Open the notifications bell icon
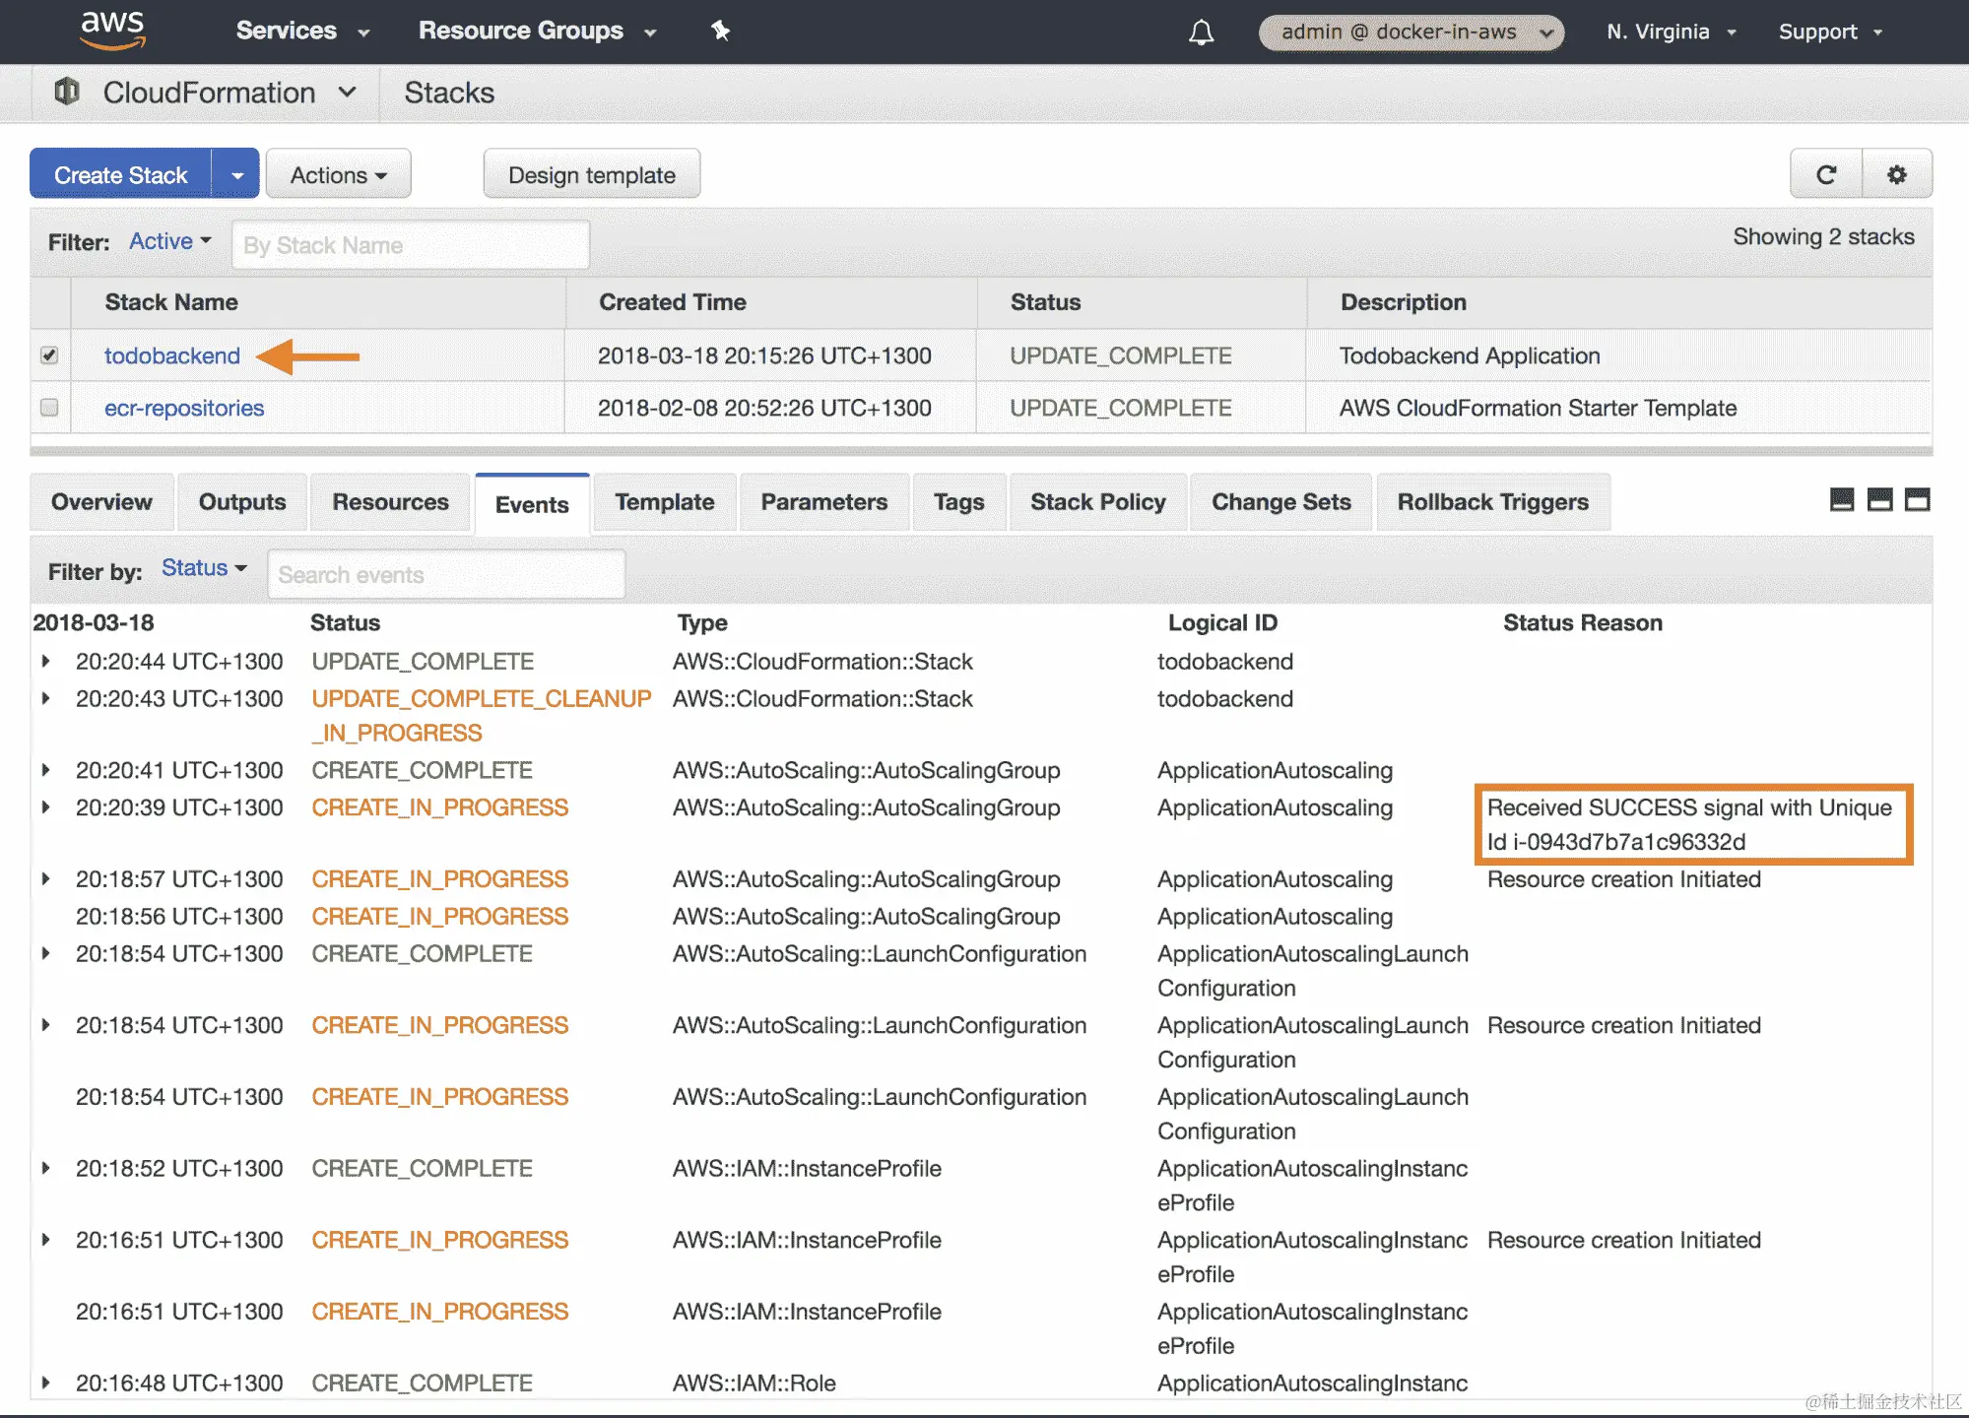Screen dimensions: 1969x1418 point(1201,32)
